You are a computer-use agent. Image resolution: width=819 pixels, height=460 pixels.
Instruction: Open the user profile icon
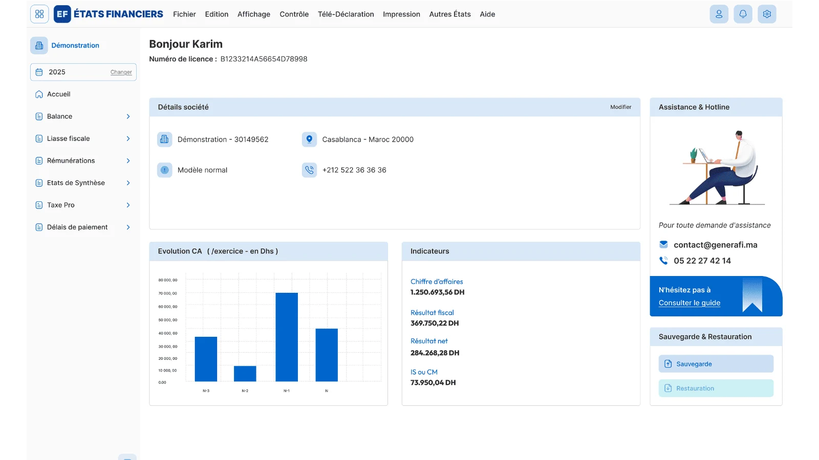pyautogui.click(x=719, y=14)
